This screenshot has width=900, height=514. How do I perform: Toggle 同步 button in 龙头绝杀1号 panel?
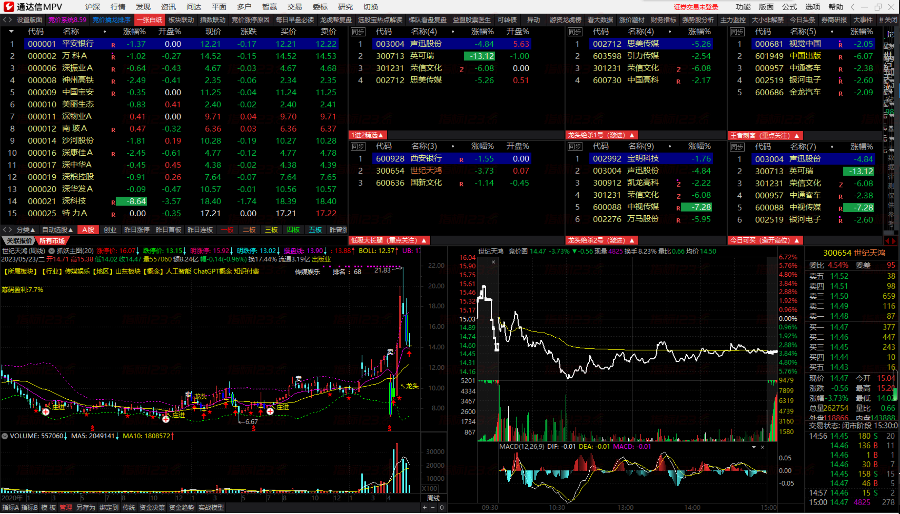575,32
